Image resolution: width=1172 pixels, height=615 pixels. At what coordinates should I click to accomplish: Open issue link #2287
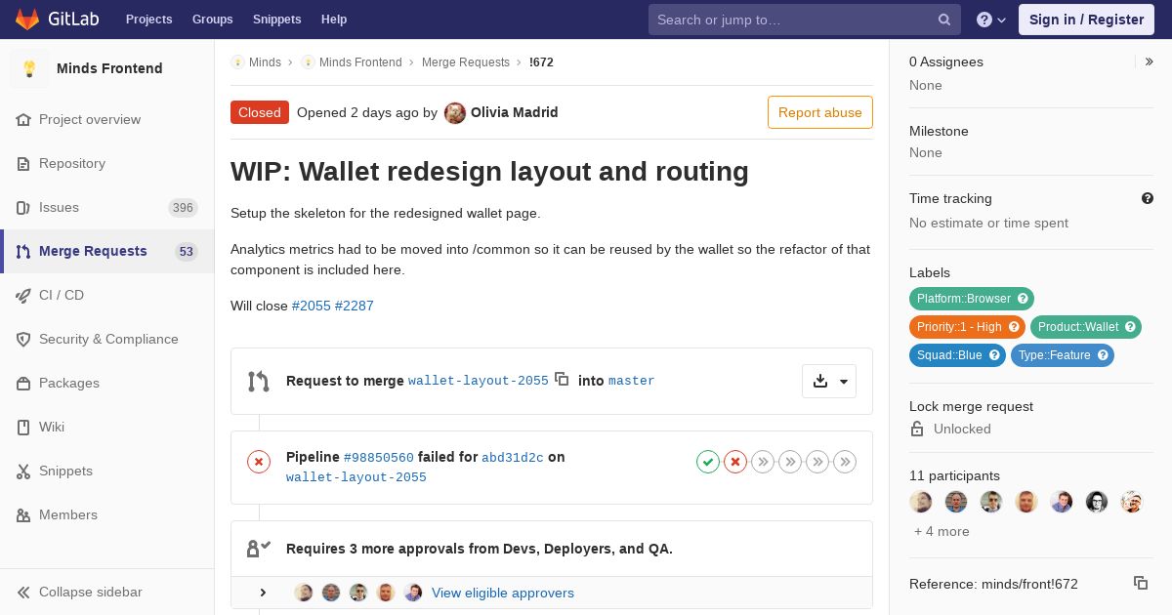click(355, 306)
